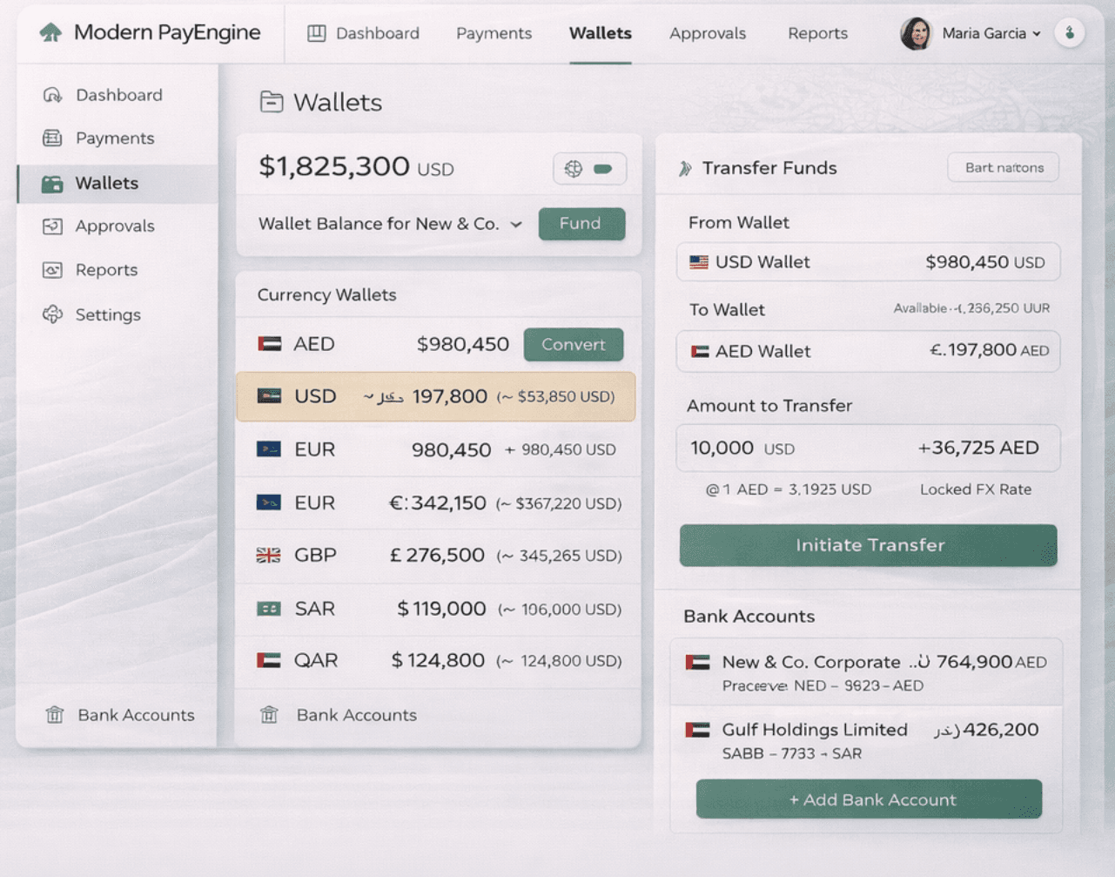Open Payments from the left sidebar icon
The height and width of the screenshot is (877, 1115).
click(54, 138)
